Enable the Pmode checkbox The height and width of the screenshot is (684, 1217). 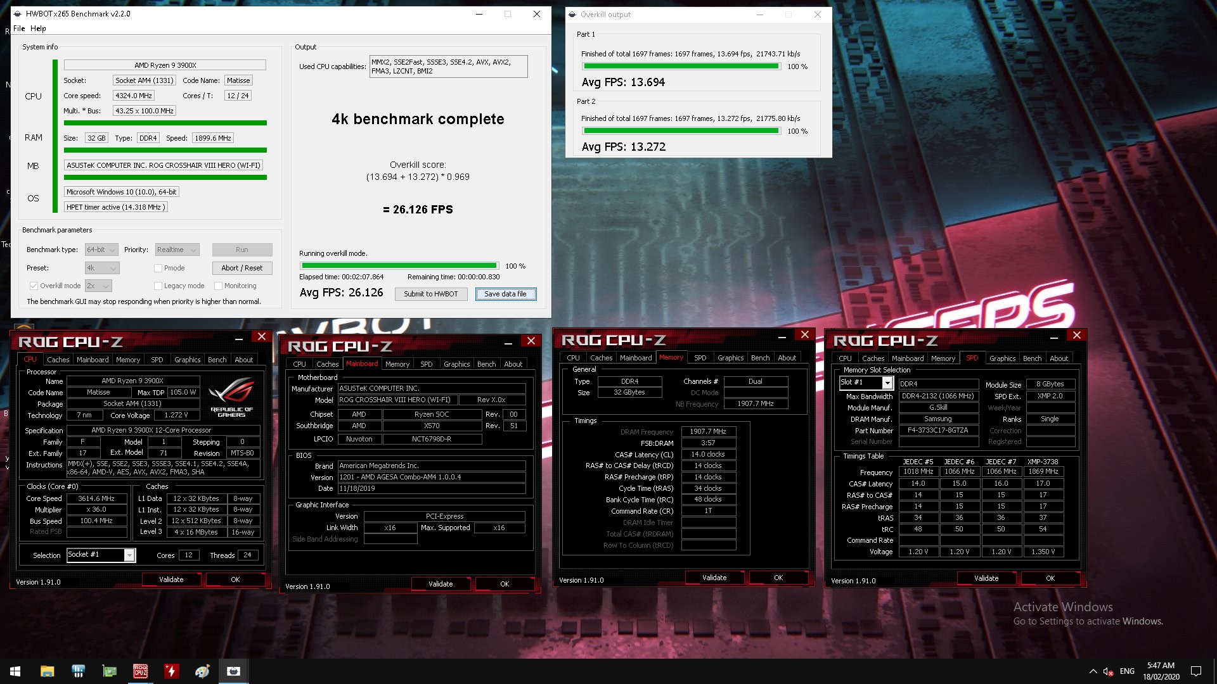click(x=158, y=268)
